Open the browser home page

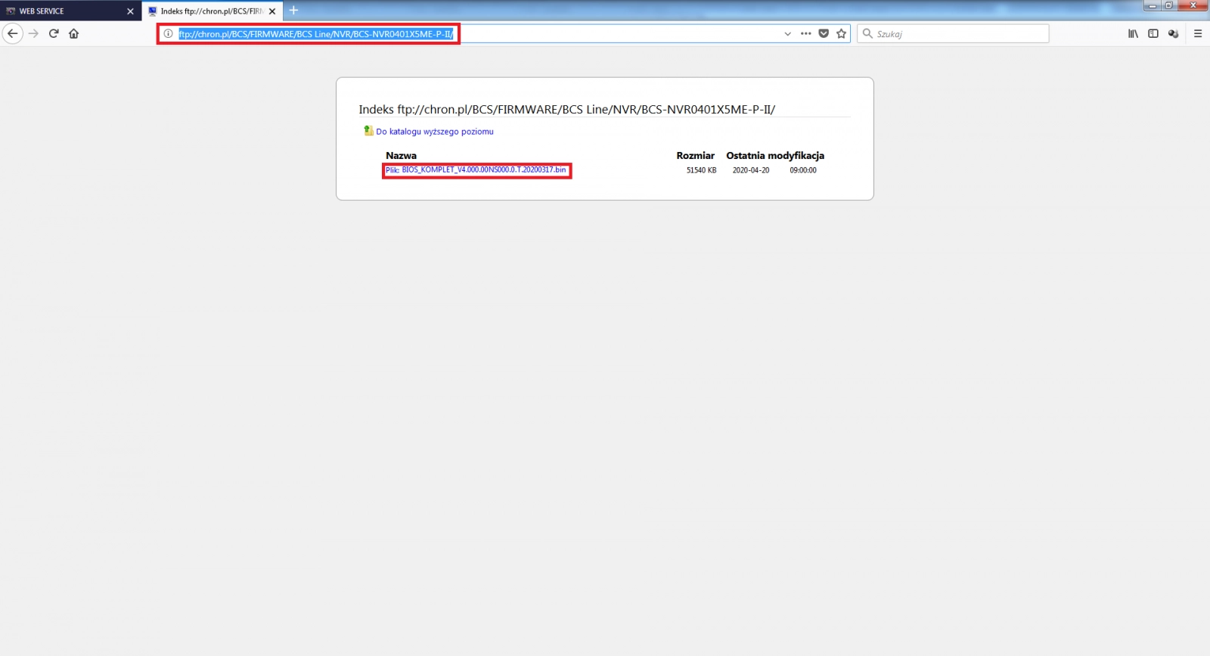tap(73, 33)
